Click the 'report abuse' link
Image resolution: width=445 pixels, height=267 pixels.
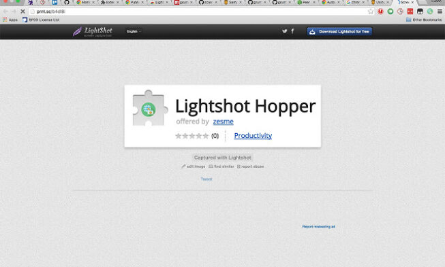(x=251, y=166)
